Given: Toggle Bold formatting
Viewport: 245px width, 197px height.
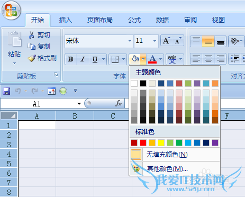Looking at the screenshot, I should [71, 59].
